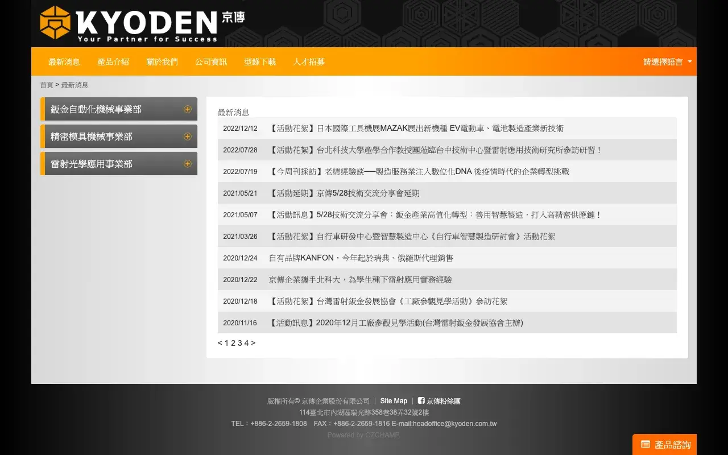
Task: Read the KANFON brand distribution news
Action: (361, 258)
